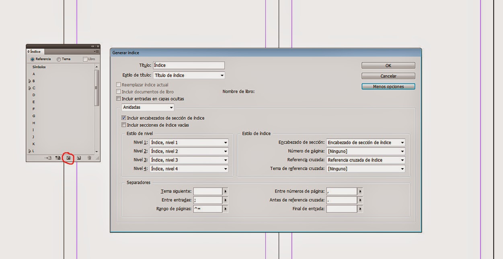The image size is (503, 259).
Task: Open special characters menu for Final de entrada
Action: pyautogui.click(x=360, y=209)
